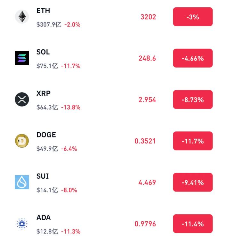The image size is (226, 245).
Task: Click the SUI water drop icon
Action: click(22, 182)
